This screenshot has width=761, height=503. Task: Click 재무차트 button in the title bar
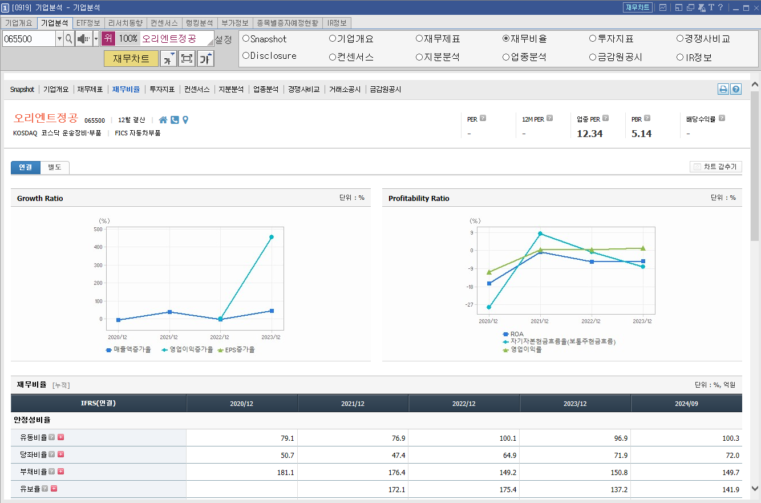coord(638,7)
